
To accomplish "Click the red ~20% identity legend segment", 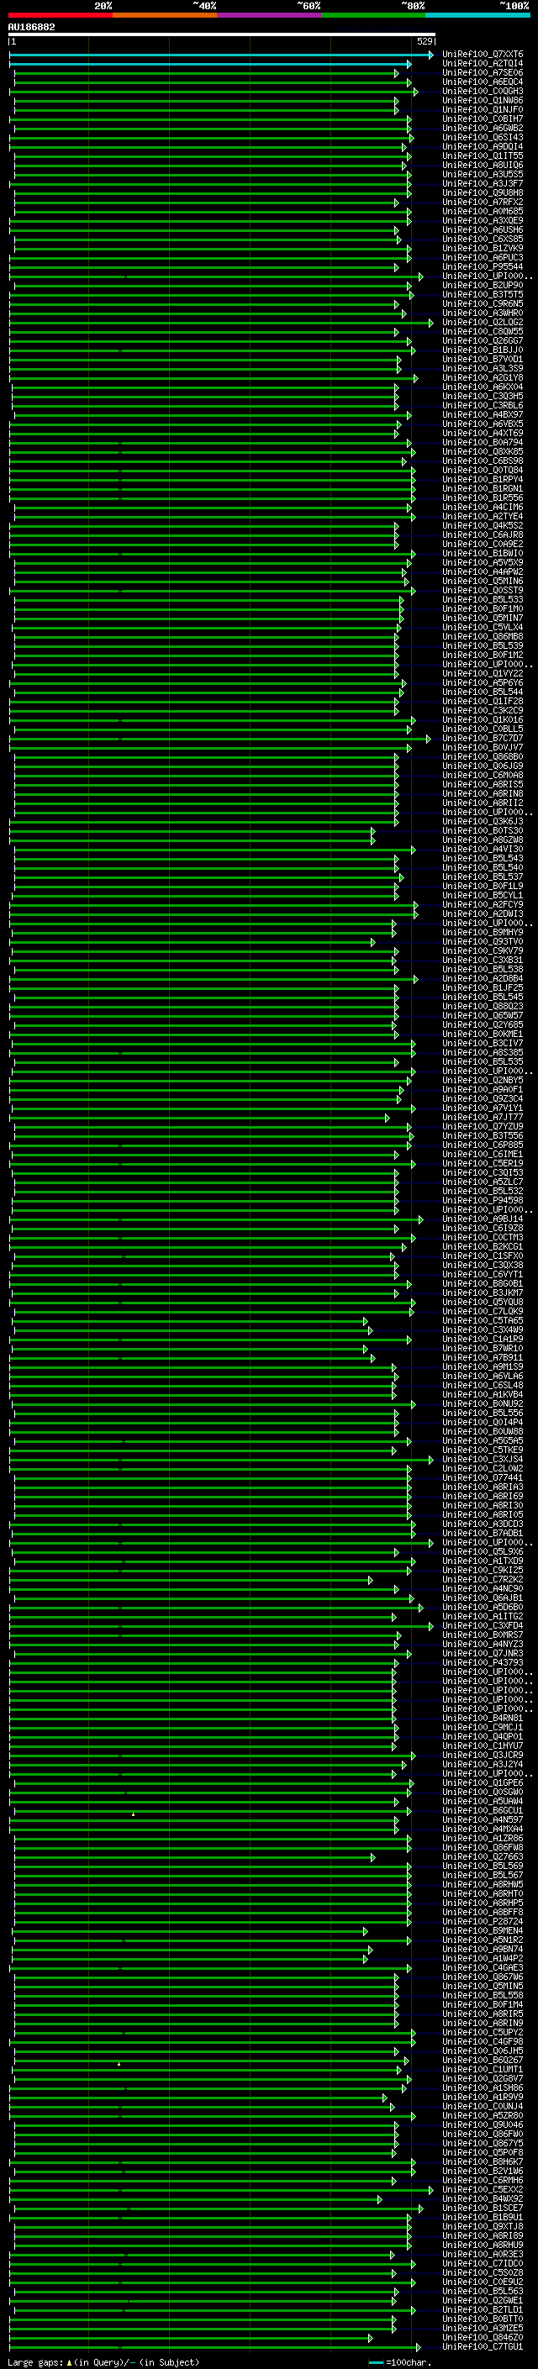I will (61, 15).
